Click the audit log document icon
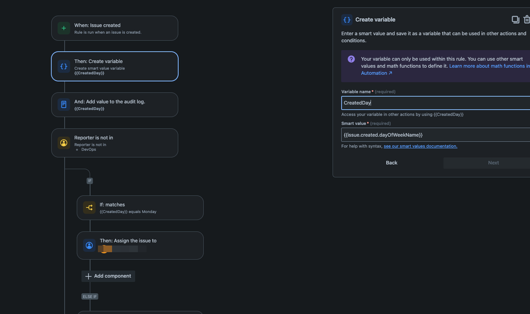530x314 pixels. pos(64,104)
